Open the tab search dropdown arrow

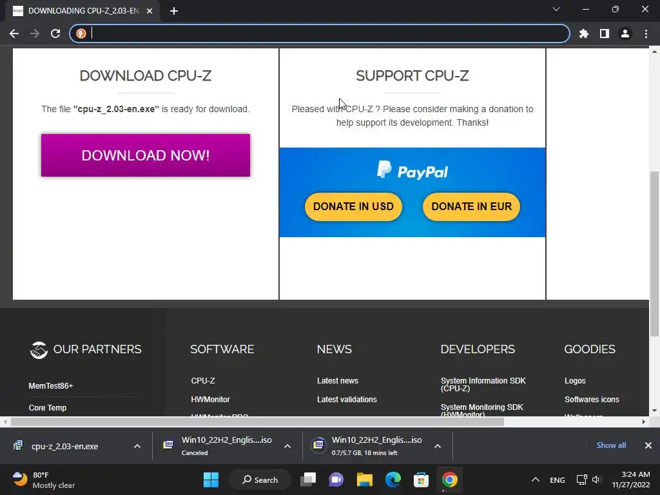pyautogui.click(x=556, y=9)
